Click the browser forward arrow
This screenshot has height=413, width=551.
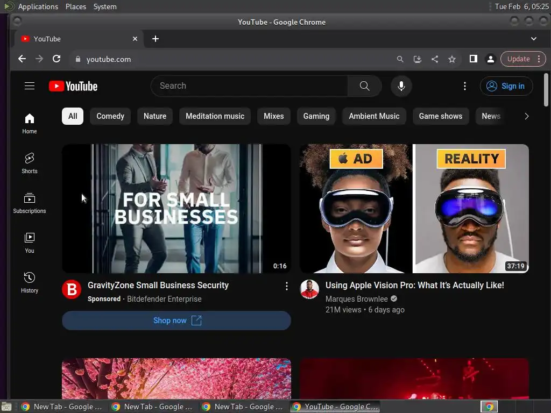coord(39,59)
